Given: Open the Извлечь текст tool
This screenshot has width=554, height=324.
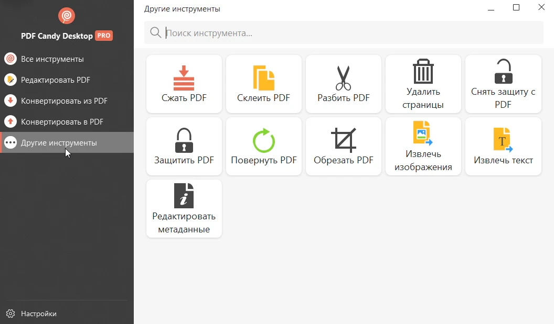Looking at the screenshot, I should coord(503,147).
